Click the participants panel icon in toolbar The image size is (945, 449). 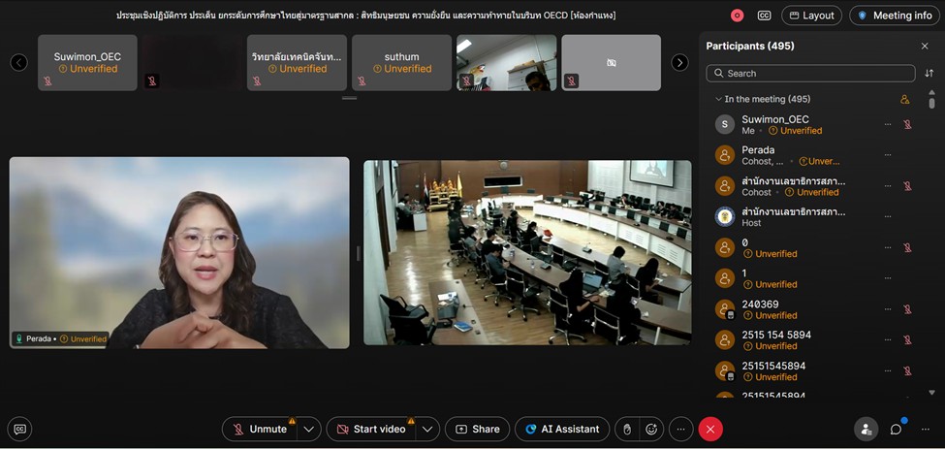[x=866, y=429]
